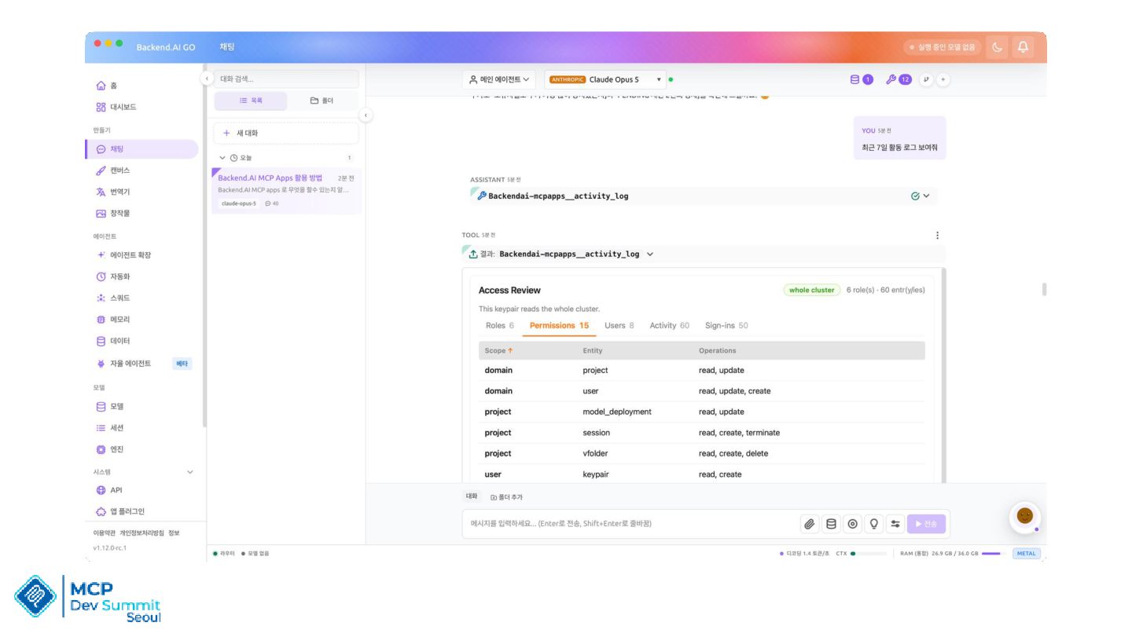Switch to the Activity tab
This screenshot has height=637, width=1132.
click(670, 325)
